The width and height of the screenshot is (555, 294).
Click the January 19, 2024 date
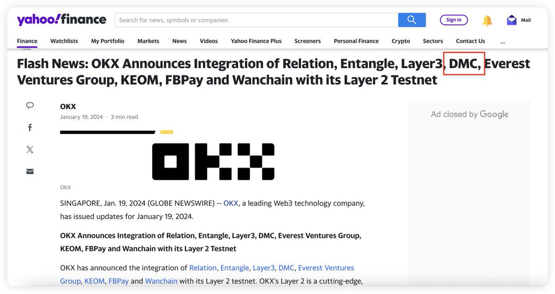click(81, 117)
